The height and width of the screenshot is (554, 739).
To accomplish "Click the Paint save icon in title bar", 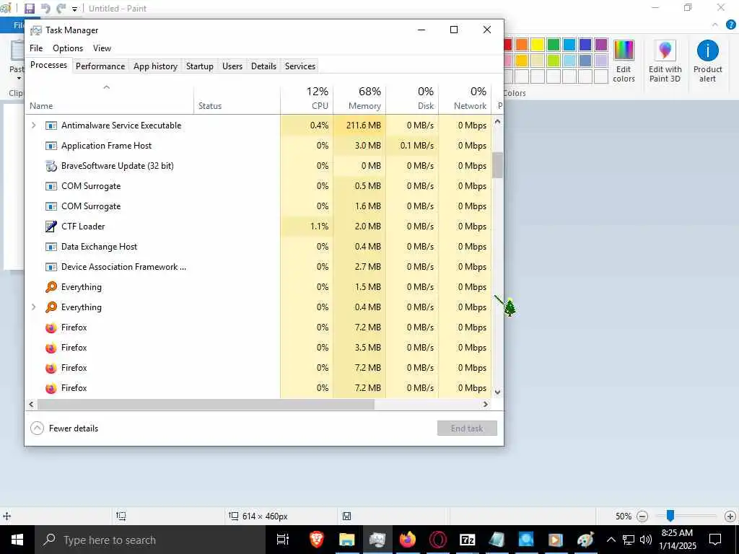I will (x=29, y=9).
